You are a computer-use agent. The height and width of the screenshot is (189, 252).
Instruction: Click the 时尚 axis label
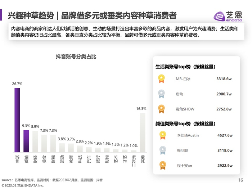(x=107, y=159)
